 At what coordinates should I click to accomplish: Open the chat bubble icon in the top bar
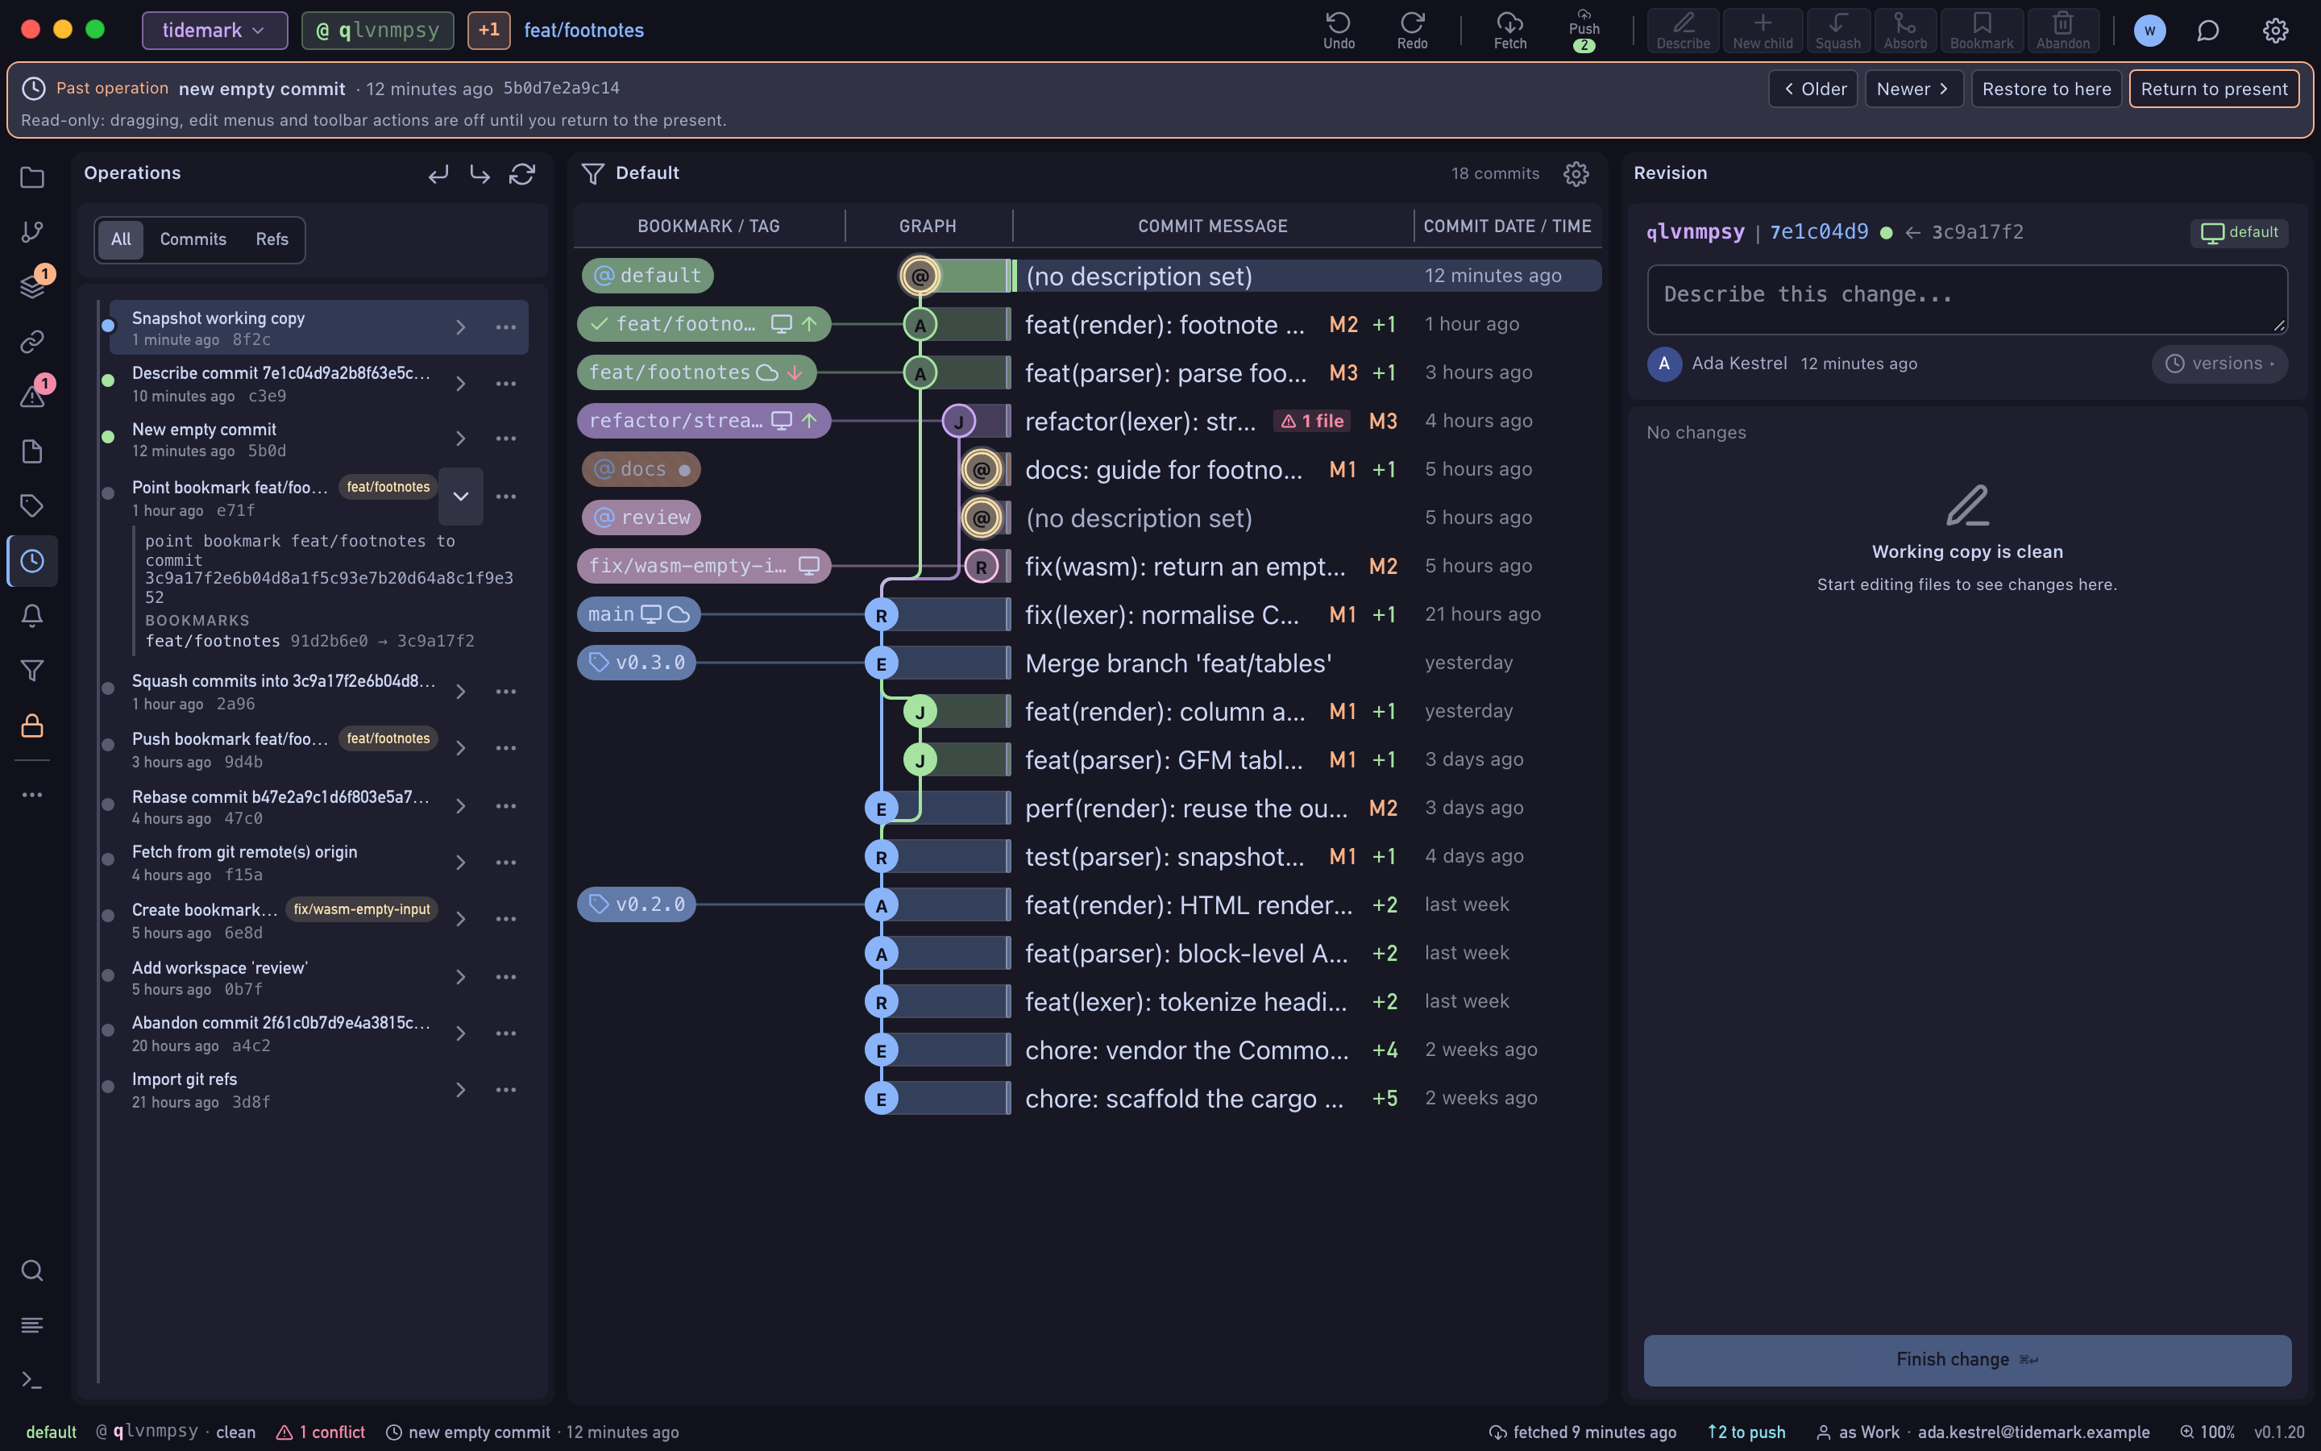pyautogui.click(x=2208, y=31)
